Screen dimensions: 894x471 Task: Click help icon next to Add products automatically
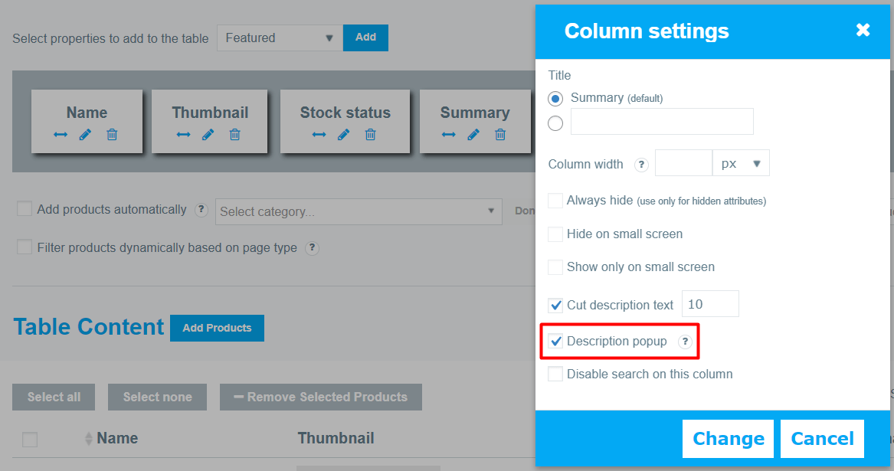coord(201,210)
